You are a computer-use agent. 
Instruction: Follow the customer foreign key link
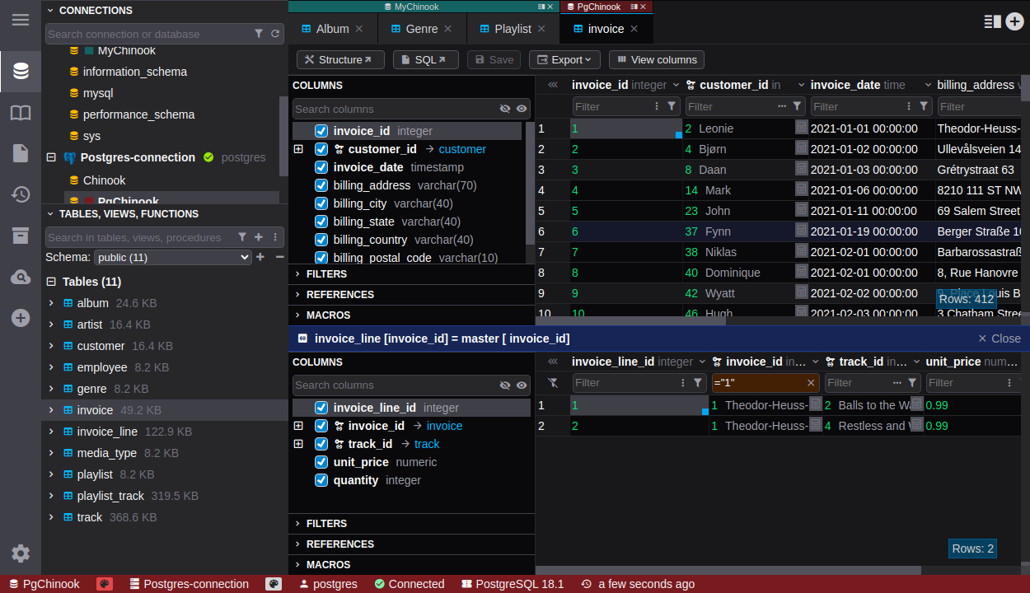click(462, 149)
